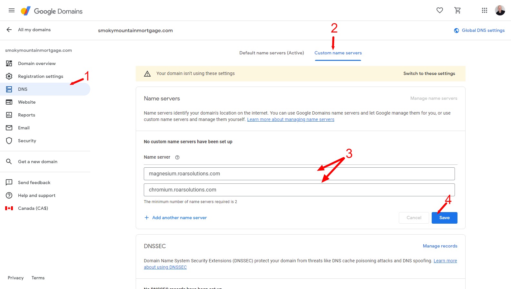Click the Registration settings gear icon
Viewport: 511px width, 289px height.
pos(9,76)
